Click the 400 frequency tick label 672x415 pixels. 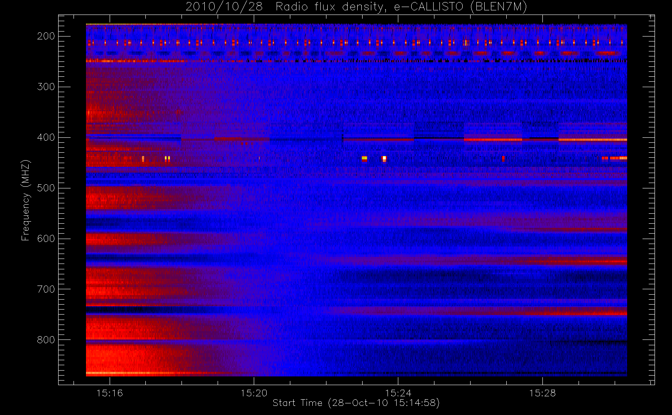pyautogui.click(x=46, y=137)
